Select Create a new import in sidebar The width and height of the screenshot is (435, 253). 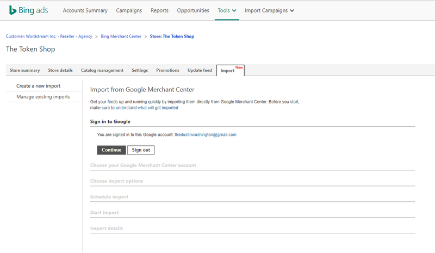coord(38,86)
